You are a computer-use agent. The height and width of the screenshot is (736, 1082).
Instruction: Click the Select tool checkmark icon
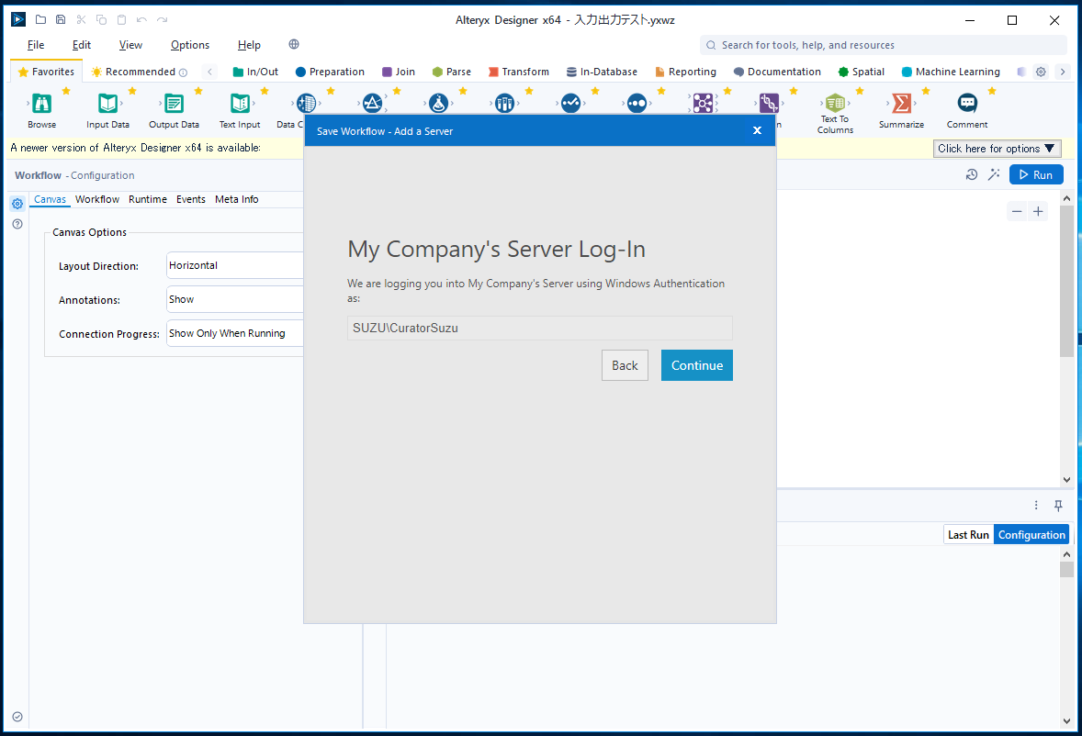[x=571, y=103]
